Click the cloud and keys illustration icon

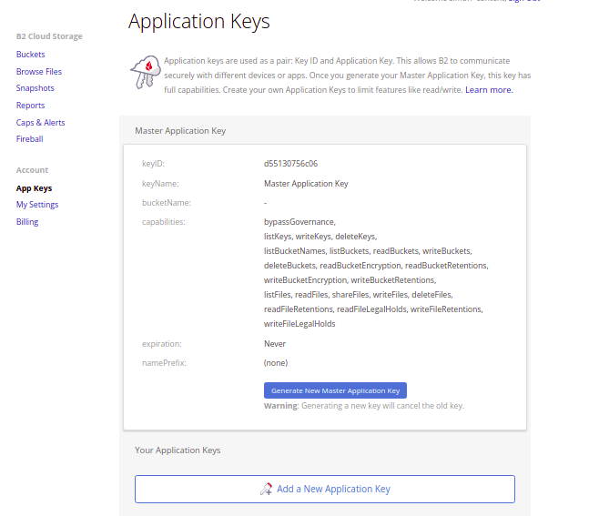(x=146, y=72)
